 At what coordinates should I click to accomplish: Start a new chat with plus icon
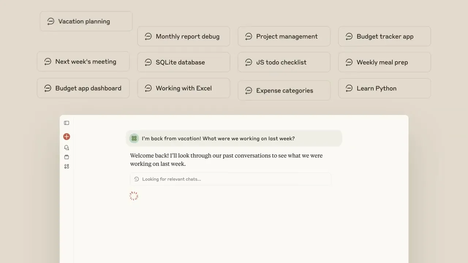click(x=67, y=137)
